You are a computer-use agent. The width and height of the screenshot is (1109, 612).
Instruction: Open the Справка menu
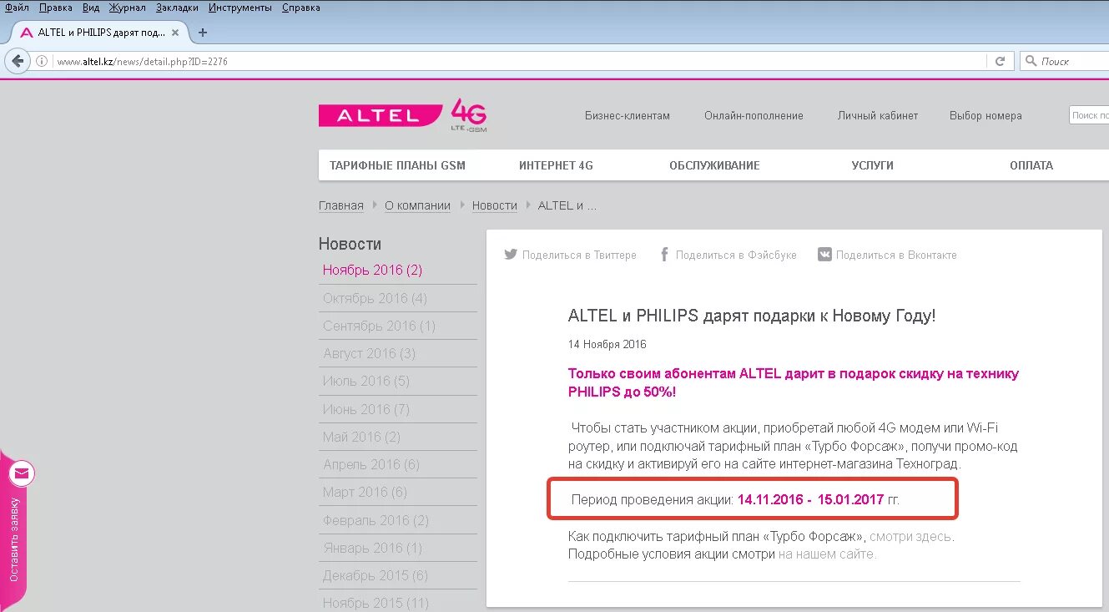[x=300, y=8]
